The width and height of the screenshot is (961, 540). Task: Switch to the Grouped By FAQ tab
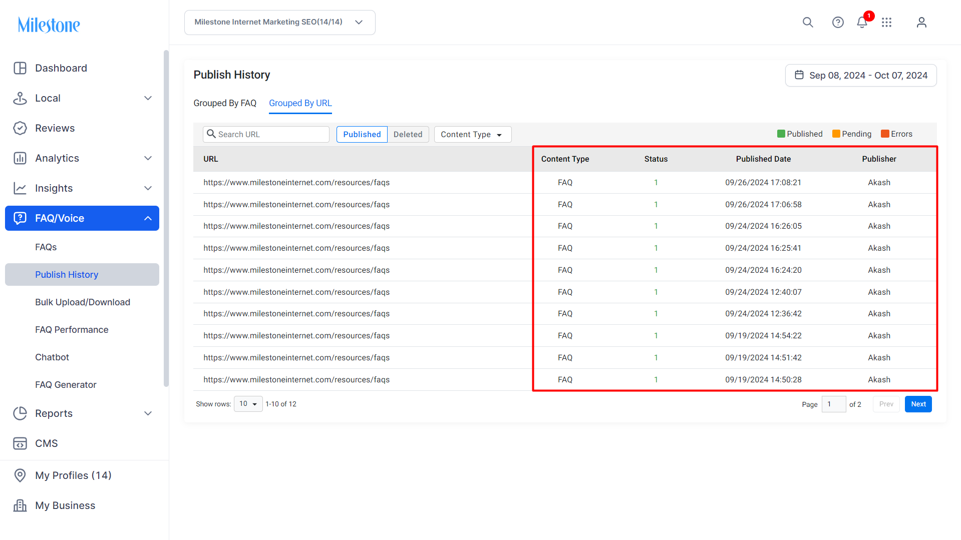click(225, 103)
